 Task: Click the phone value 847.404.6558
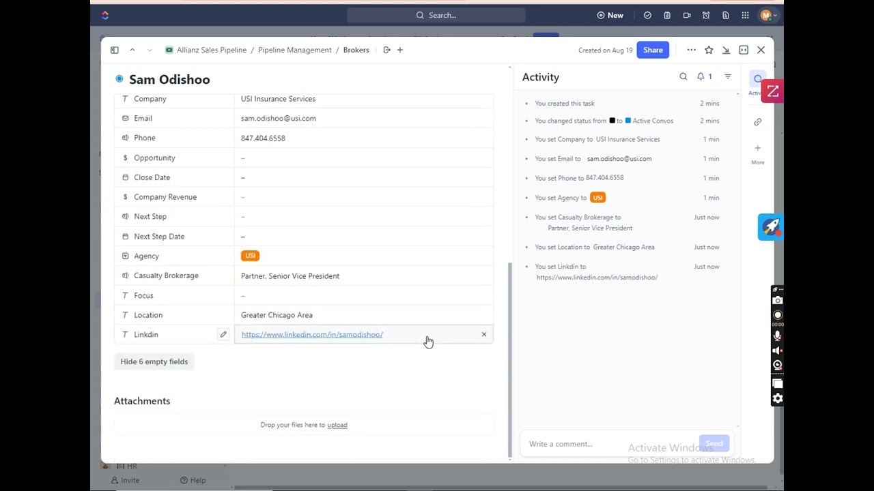tap(263, 138)
